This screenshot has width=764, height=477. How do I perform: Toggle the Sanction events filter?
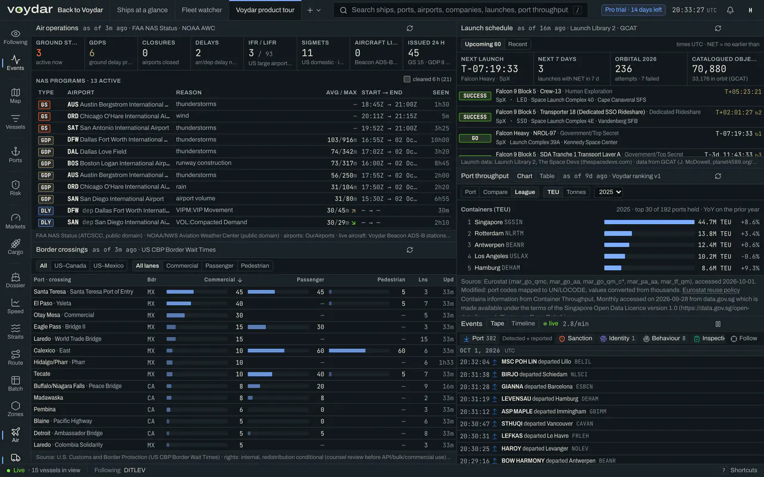click(575, 339)
